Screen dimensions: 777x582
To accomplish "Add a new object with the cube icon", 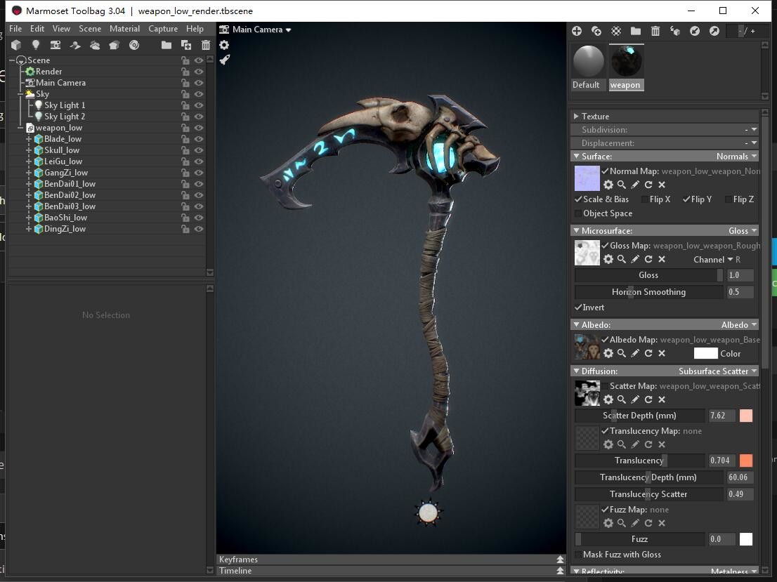I will tap(16, 45).
